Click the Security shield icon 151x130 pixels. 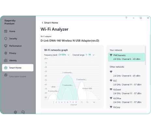click(x=6, y=39)
